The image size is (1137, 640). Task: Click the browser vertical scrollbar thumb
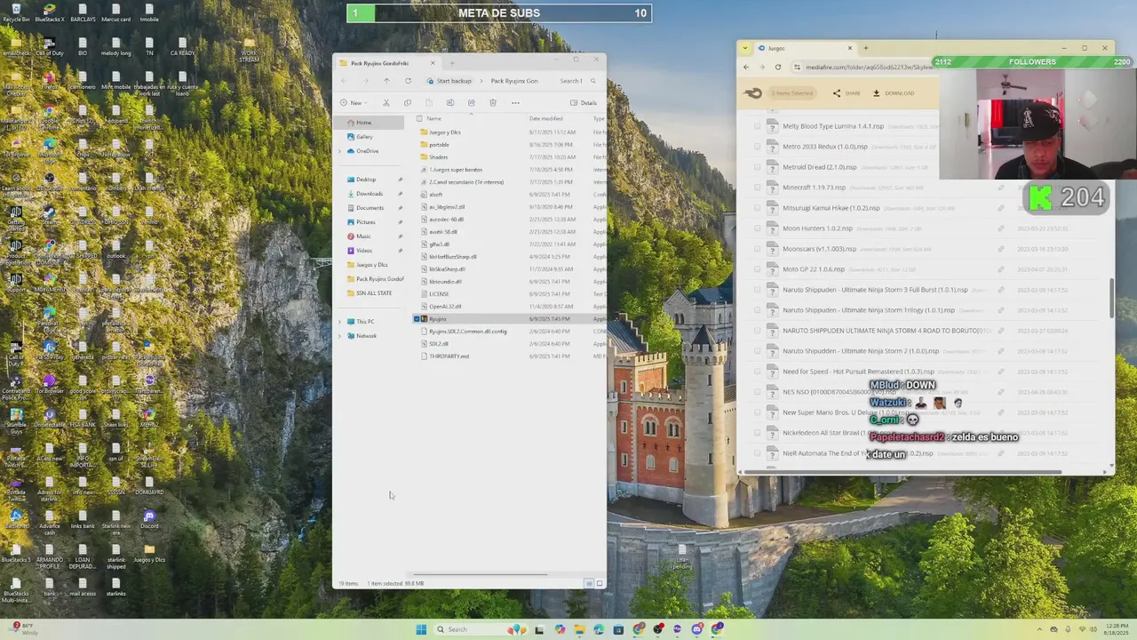point(1111,298)
